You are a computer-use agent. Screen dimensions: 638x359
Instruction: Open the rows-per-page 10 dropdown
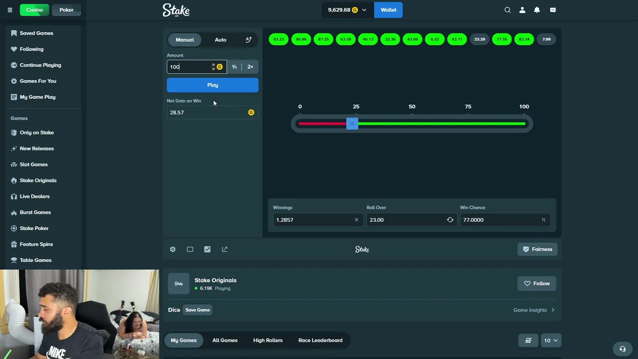[551, 341]
